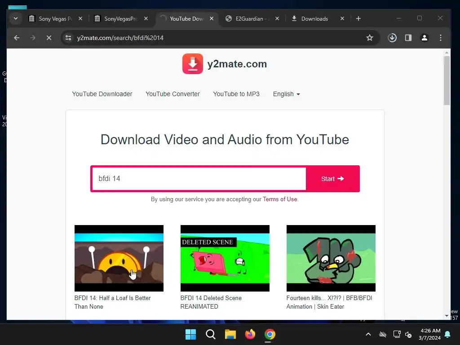460x345 pixels.
Task: Open the YouTube Converter menu link
Action: [172, 94]
